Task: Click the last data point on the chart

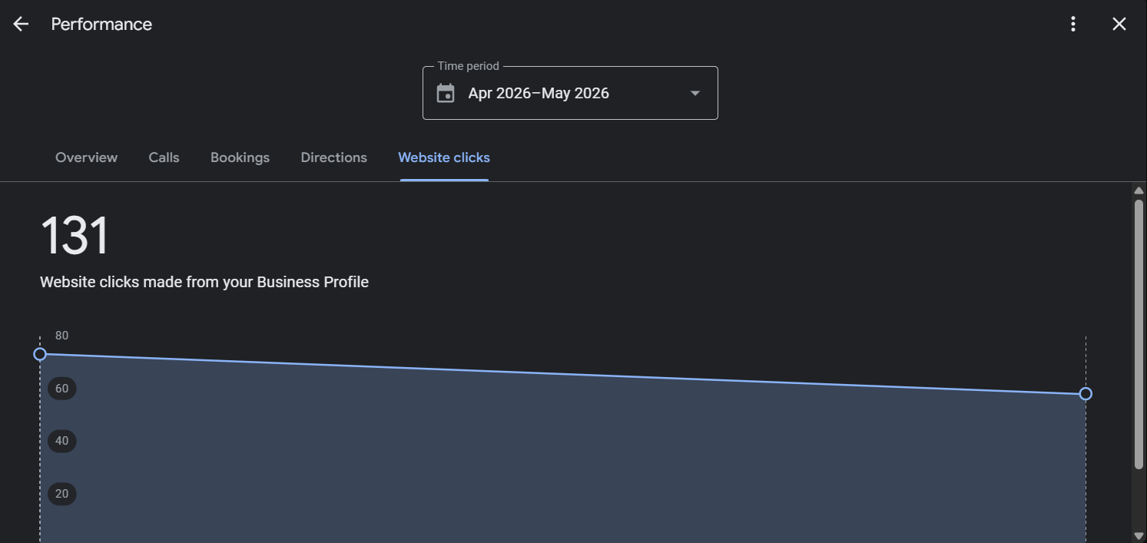Action: 1086,394
